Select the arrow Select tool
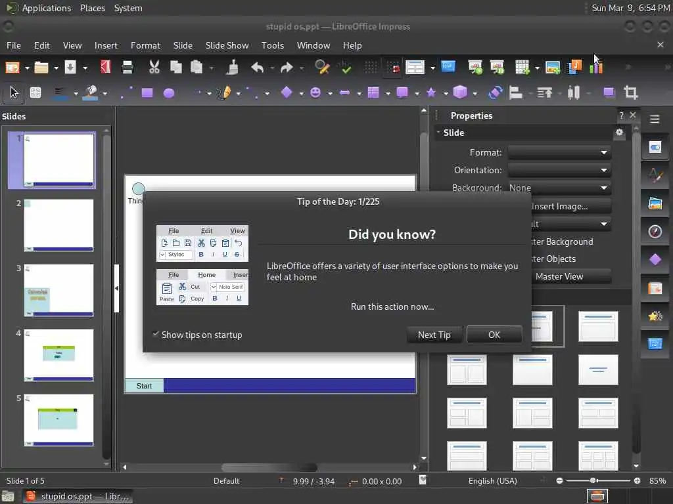Viewport: 673px width, 504px height. coord(14,93)
